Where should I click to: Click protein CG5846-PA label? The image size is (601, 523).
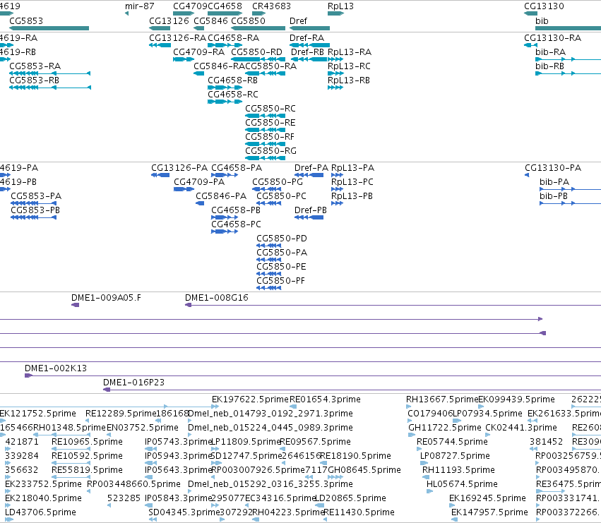221,196
